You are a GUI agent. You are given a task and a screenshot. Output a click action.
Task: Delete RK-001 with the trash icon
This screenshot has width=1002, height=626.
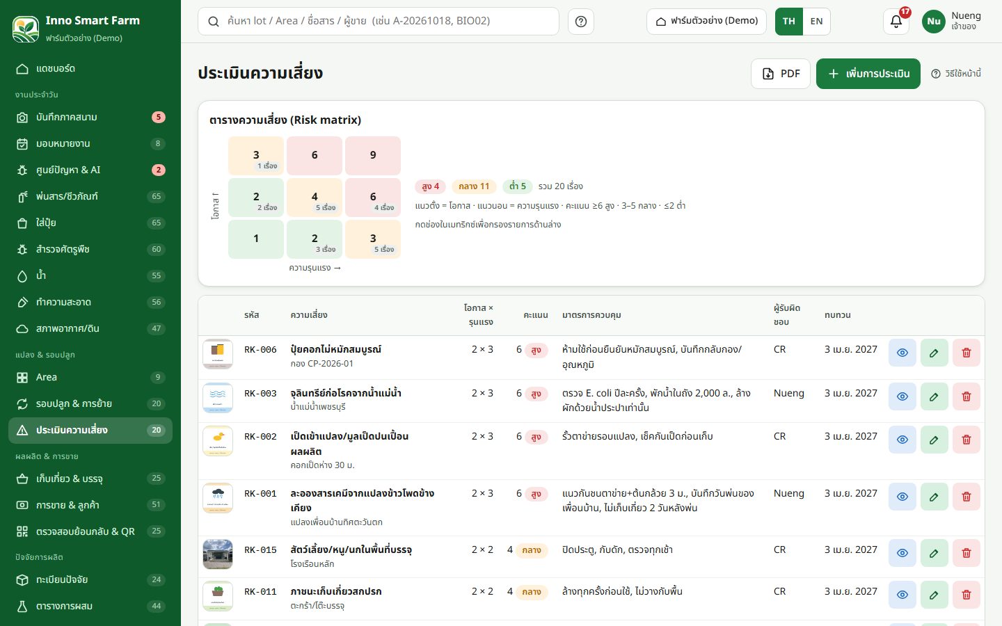point(966,497)
